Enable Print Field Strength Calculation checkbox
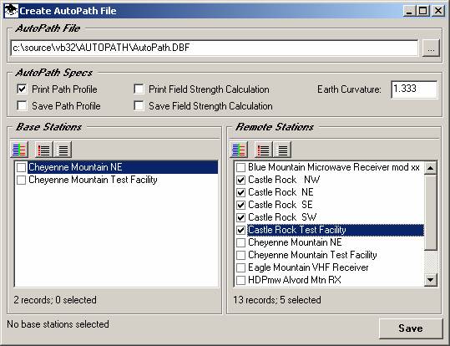 point(139,89)
